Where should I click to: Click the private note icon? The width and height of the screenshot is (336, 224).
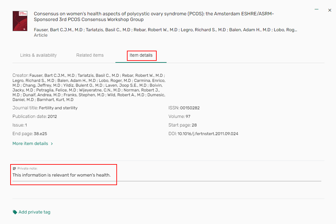tap(14, 169)
